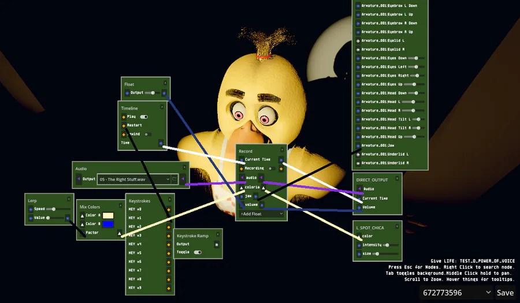The image size is (520, 303).
Task: Close the Float node
Action: pos(165,83)
